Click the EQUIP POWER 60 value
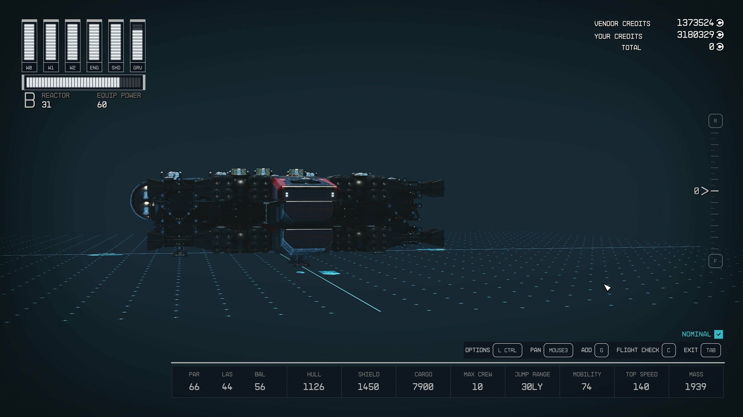 coord(102,105)
